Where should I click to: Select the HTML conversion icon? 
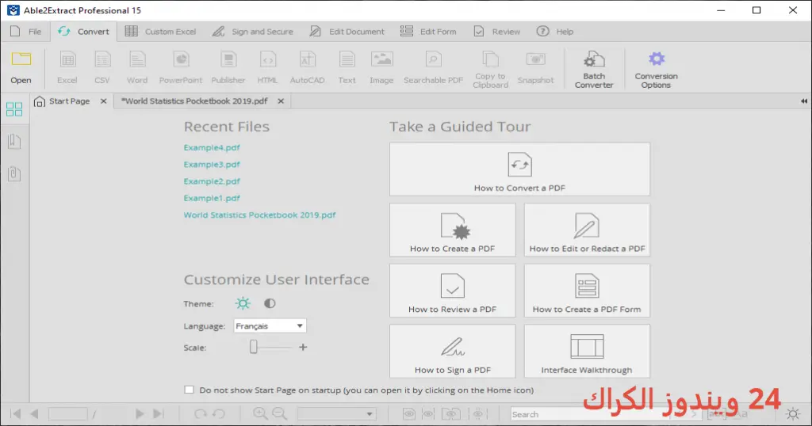(x=268, y=59)
